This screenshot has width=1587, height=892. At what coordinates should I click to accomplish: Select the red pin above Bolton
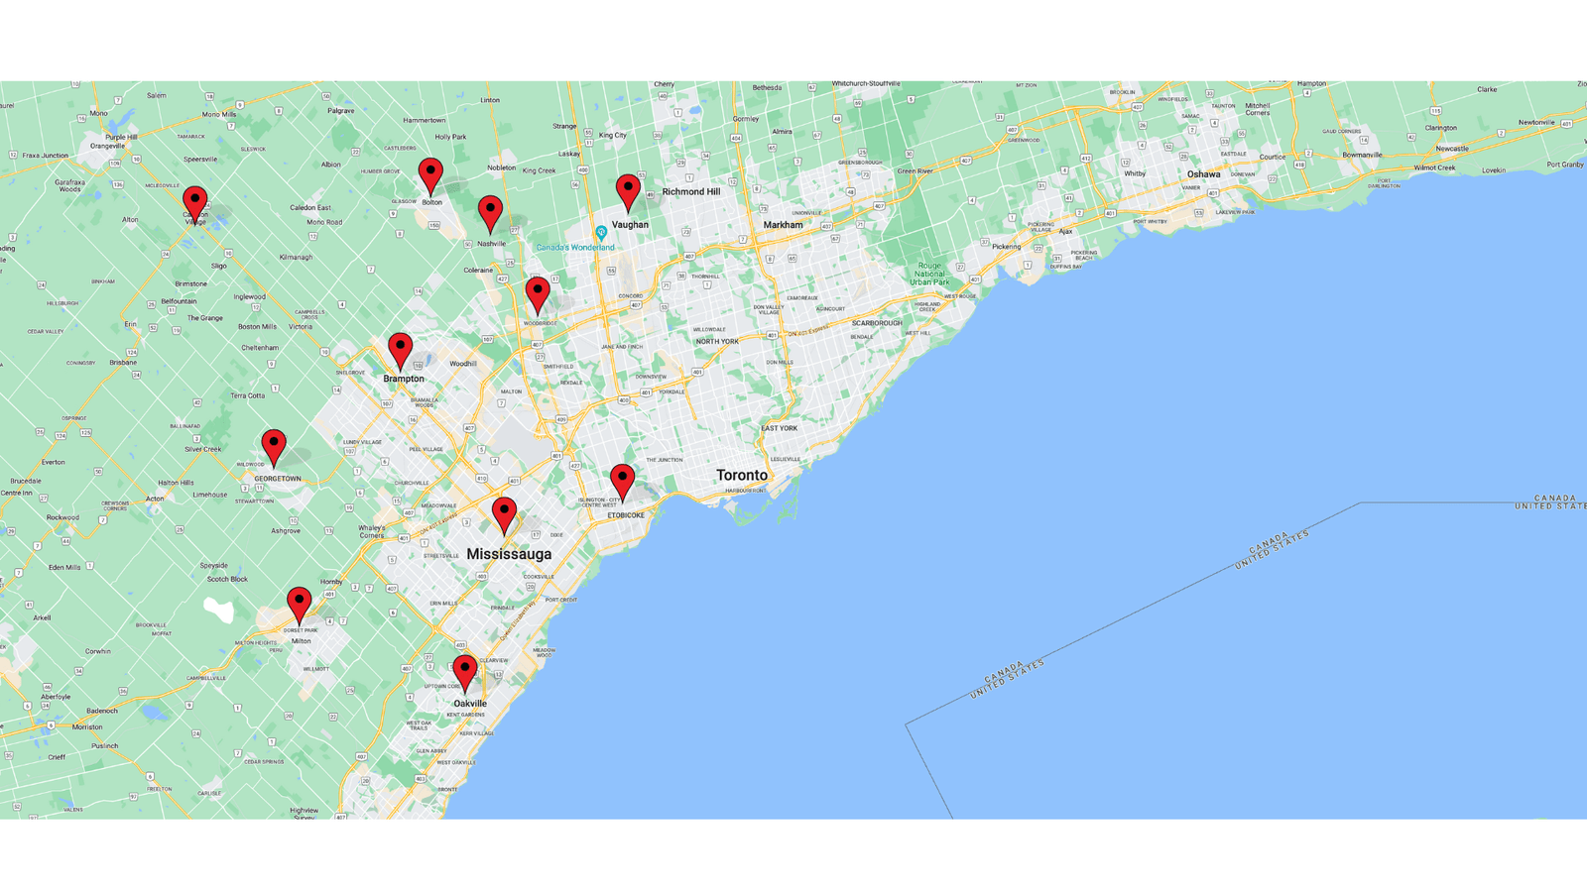pos(430,174)
